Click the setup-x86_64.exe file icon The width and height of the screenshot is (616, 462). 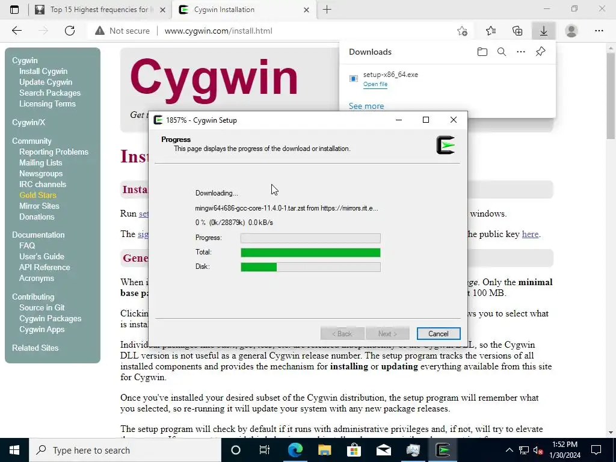click(x=354, y=79)
